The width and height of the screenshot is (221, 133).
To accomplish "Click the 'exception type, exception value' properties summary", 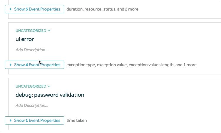I will [131, 65].
